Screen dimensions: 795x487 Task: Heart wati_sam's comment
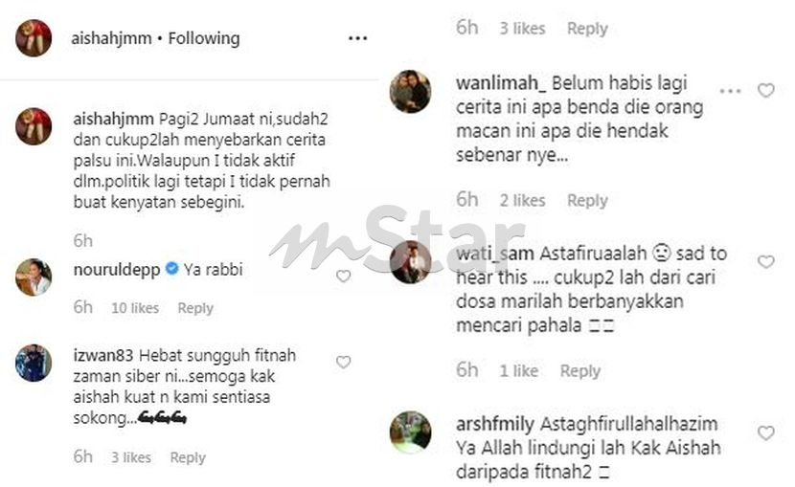[x=765, y=262]
